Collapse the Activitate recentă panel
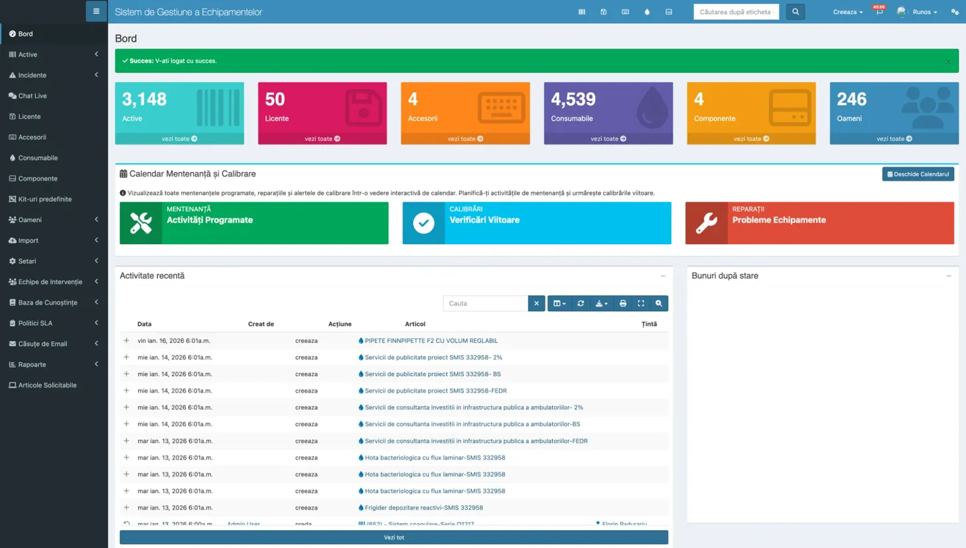Viewport: 966px width, 548px height. coord(662,276)
